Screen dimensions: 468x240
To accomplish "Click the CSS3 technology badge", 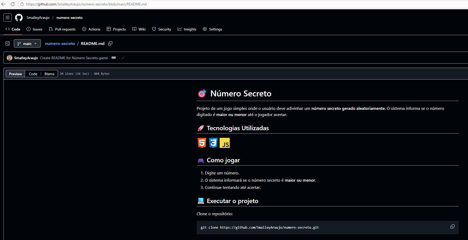I will pyautogui.click(x=213, y=143).
